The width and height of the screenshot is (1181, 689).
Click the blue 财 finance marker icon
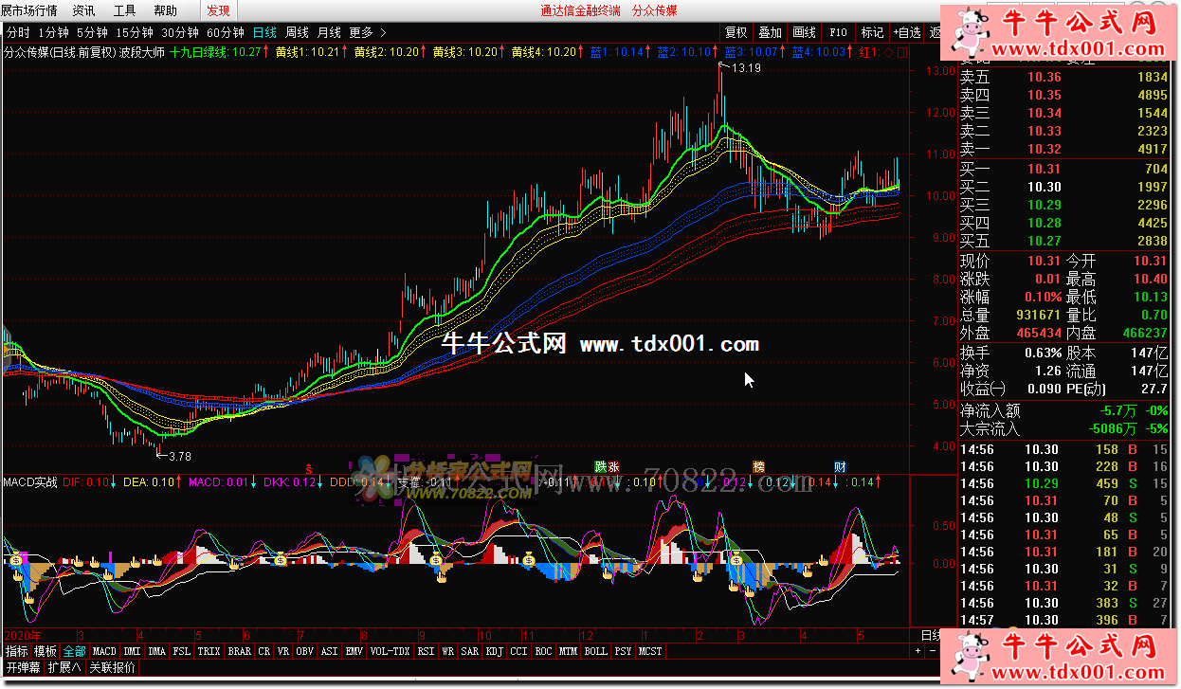[x=840, y=466]
